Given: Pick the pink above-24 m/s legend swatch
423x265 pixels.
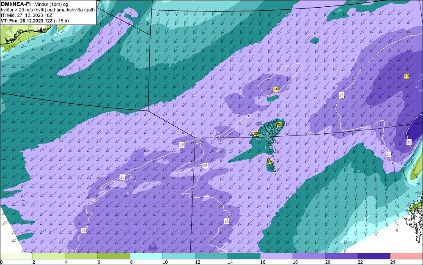Looking at the screenshot, I should point(407,256).
